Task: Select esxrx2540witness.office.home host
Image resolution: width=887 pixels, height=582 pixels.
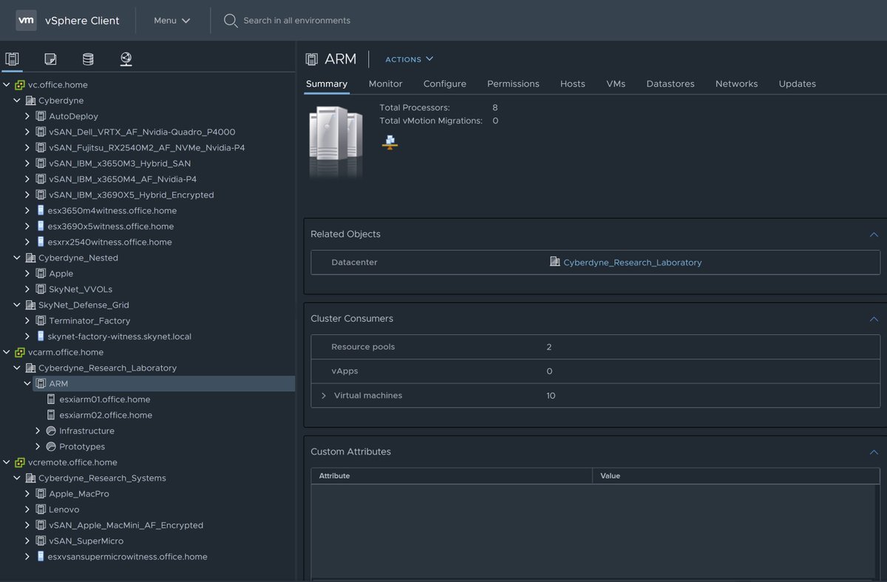Action: tap(109, 242)
